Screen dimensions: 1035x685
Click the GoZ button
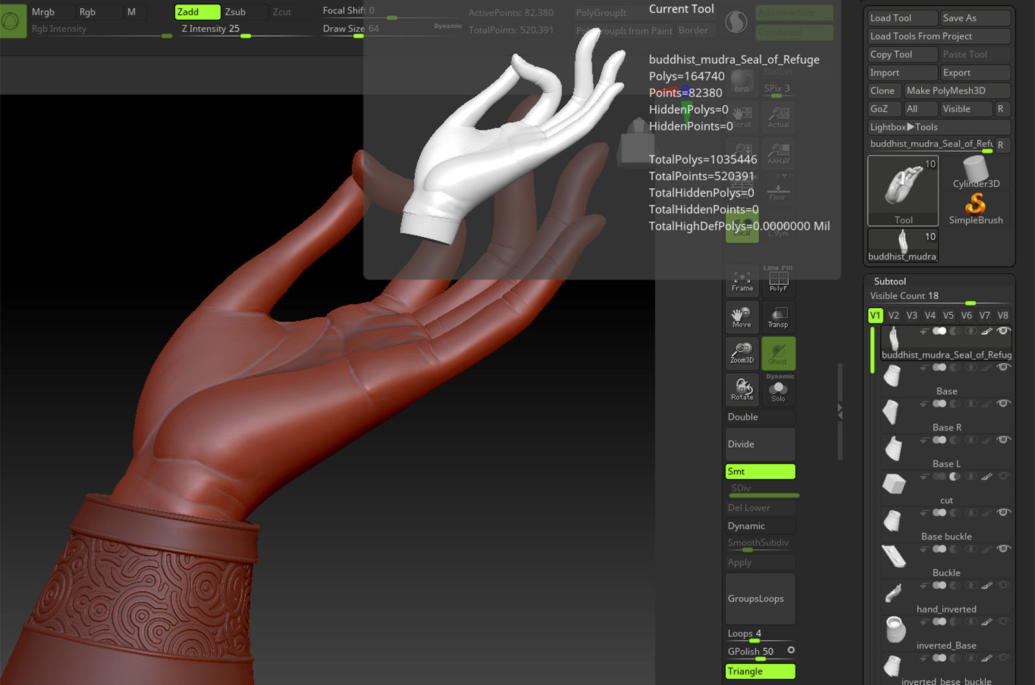[884, 109]
